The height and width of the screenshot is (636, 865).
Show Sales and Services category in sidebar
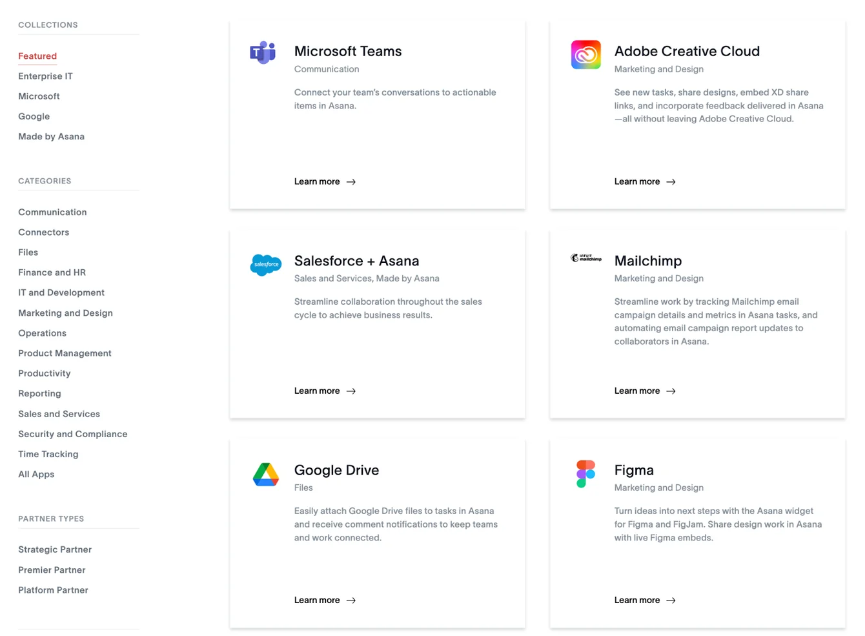click(x=59, y=414)
